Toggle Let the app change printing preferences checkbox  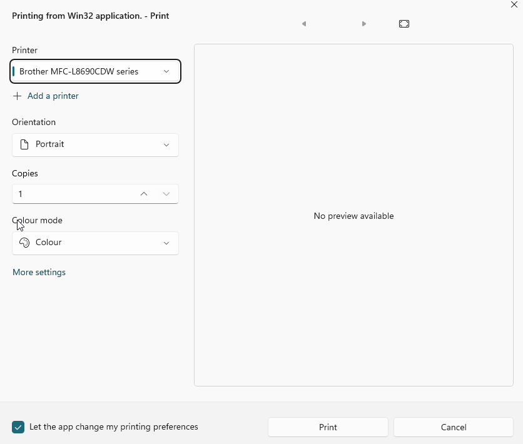[x=18, y=427]
